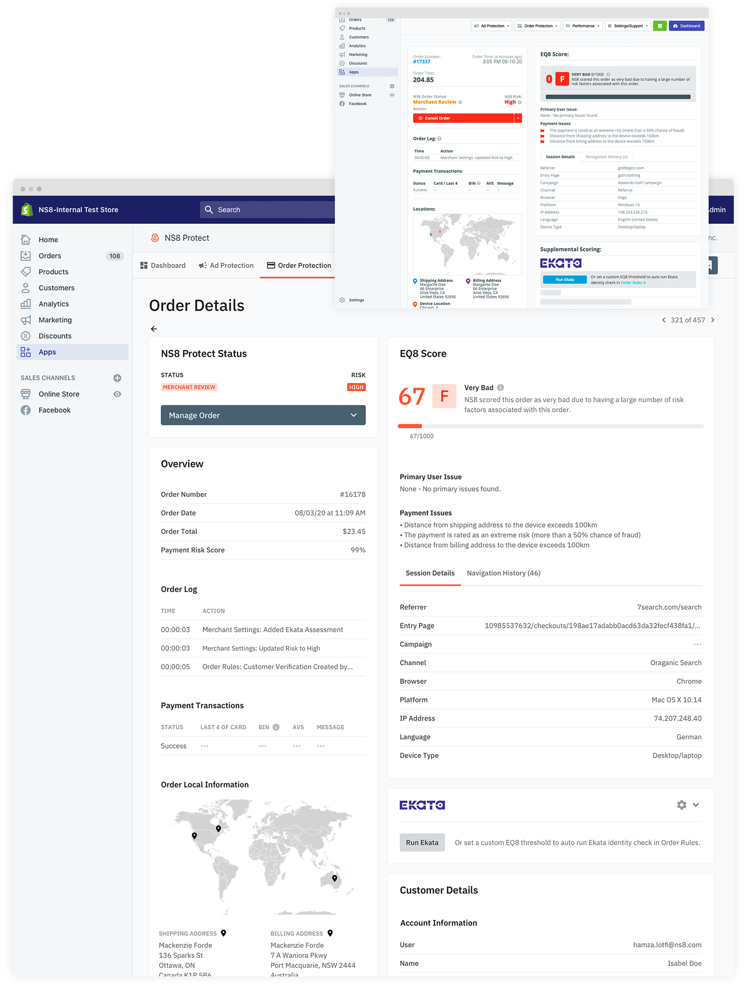Select the Customers person icon in the main window sidebar
This screenshot has width=746, height=989.
point(26,288)
